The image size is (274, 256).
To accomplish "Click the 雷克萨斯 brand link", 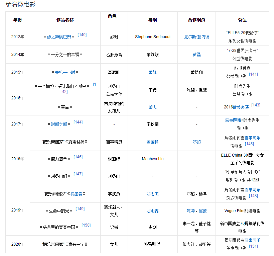I will coord(233,120).
